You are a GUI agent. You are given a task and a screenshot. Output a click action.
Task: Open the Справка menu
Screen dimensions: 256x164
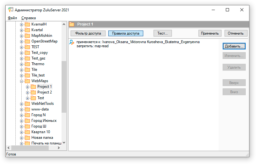(x=29, y=18)
